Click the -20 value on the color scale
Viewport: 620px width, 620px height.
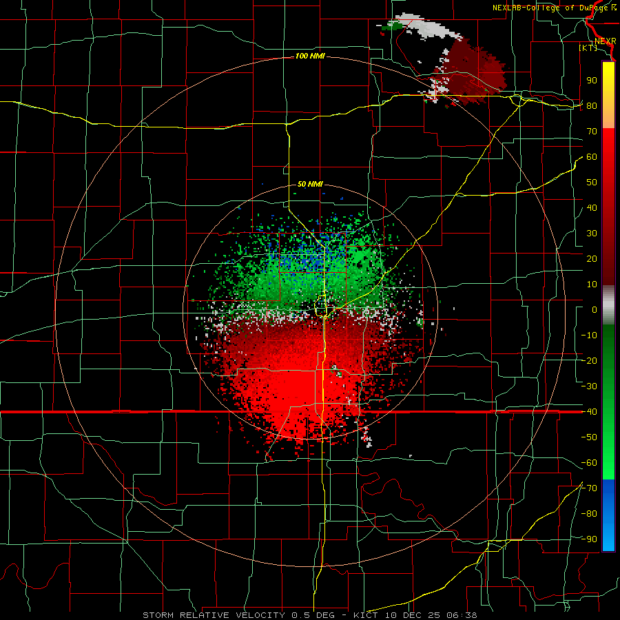pos(589,360)
